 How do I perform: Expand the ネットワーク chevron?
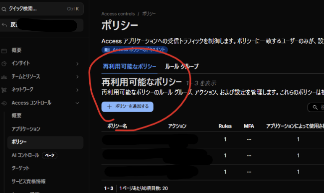coord(77,90)
